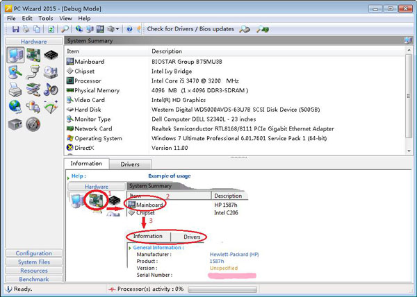The width and height of the screenshot is (417, 297).
Task: Select the Multimedia music speaker icon
Action: click(51, 90)
